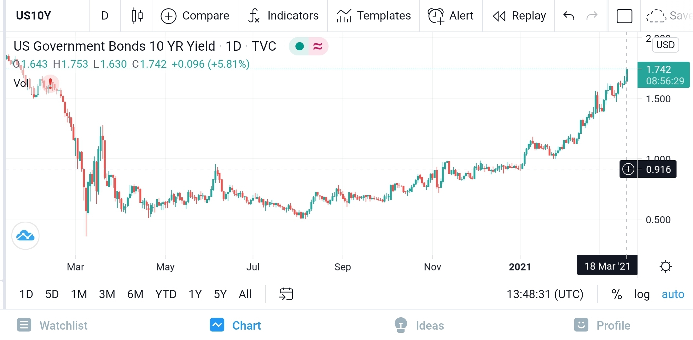This screenshot has height=340, width=693.
Task: Toggle percent scale mode
Action: pos(616,294)
